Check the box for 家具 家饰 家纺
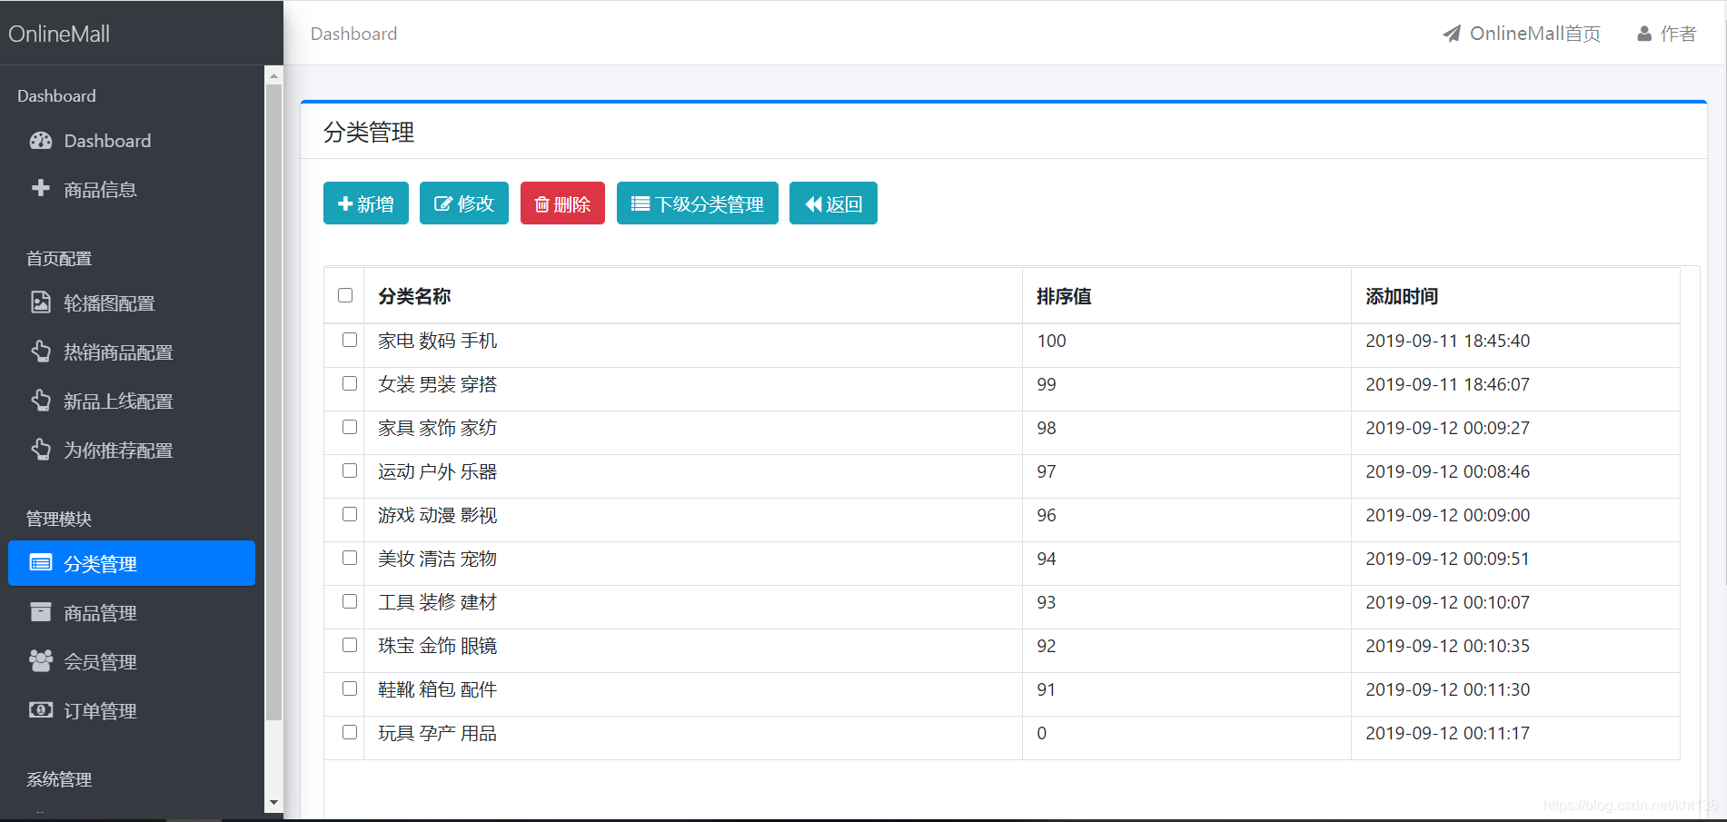Viewport: 1727px width, 822px height. click(350, 427)
